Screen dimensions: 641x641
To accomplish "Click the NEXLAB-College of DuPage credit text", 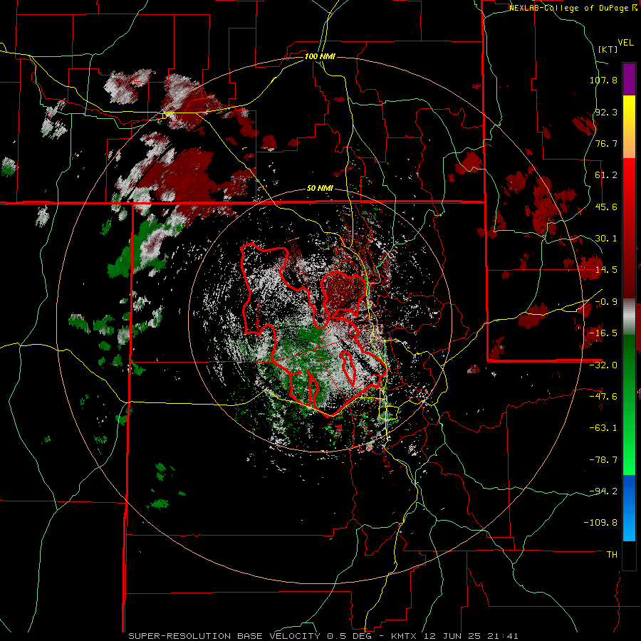I will tap(573, 8).
